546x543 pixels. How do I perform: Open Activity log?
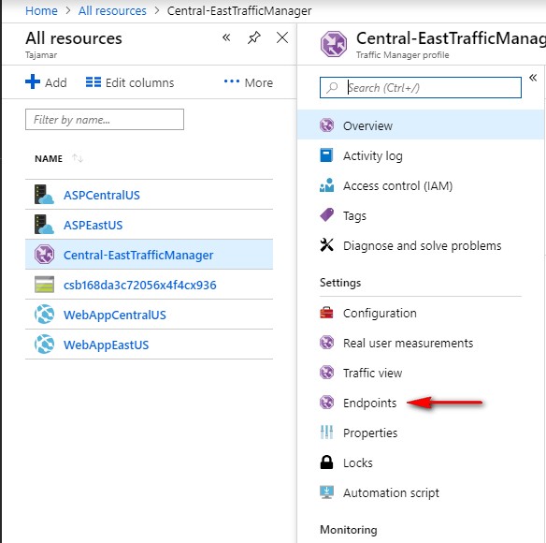point(373,155)
